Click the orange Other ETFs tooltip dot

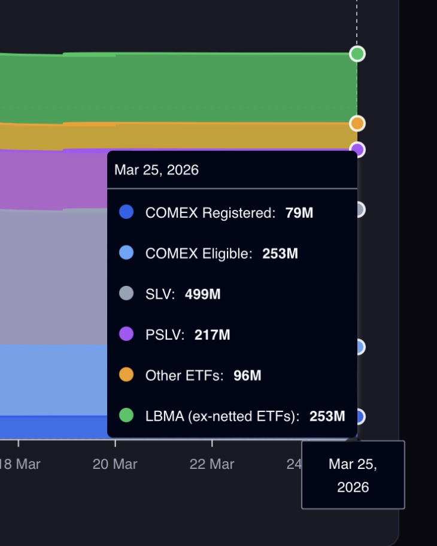pyautogui.click(x=126, y=374)
